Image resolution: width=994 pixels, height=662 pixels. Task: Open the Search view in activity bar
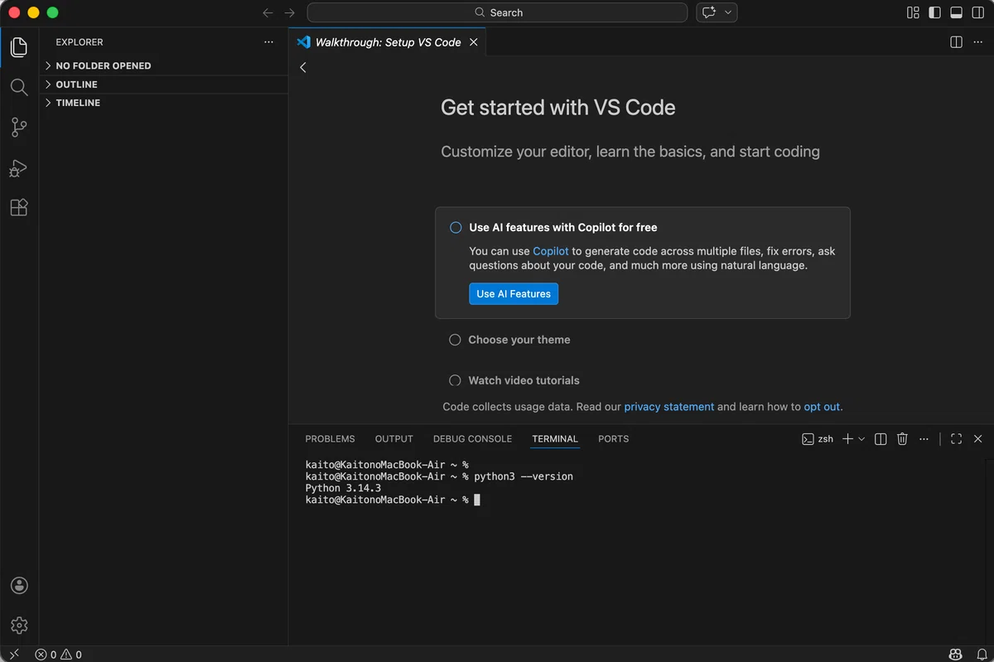[x=19, y=87]
